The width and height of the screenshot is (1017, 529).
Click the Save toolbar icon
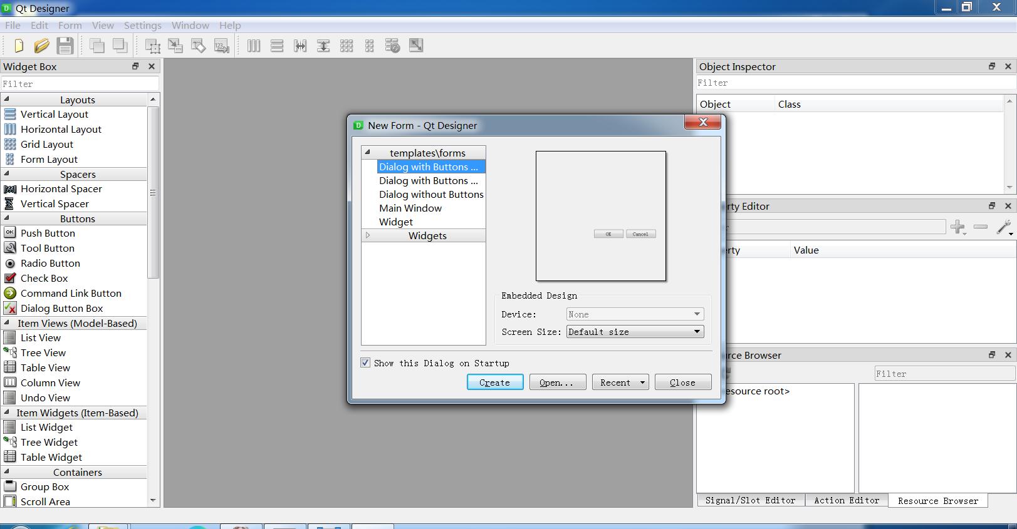coord(65,46)
